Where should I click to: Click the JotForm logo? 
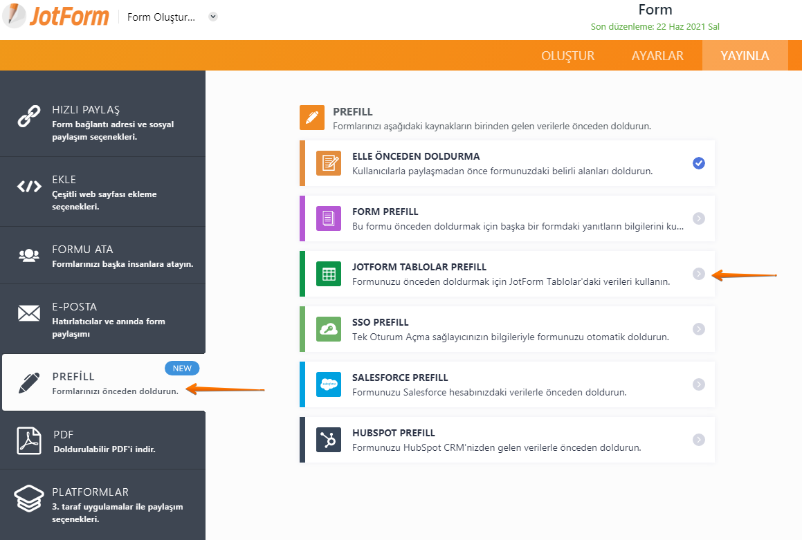tap(56, 16)
